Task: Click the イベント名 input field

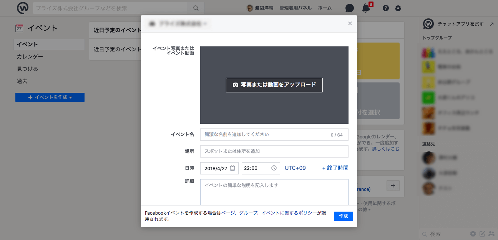Action: pyautogui.click(x=274, y=135)
